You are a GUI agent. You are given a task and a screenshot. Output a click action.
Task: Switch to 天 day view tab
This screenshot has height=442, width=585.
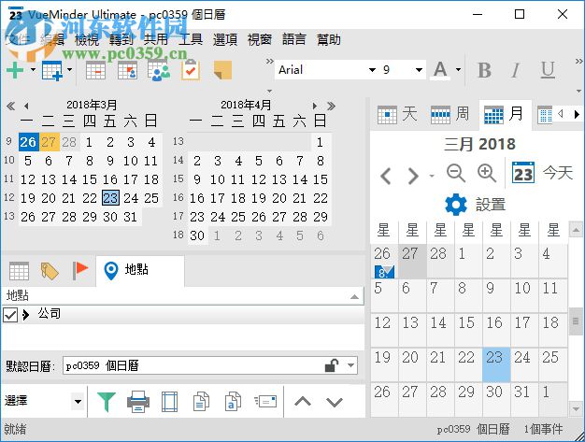coord(397,114)
